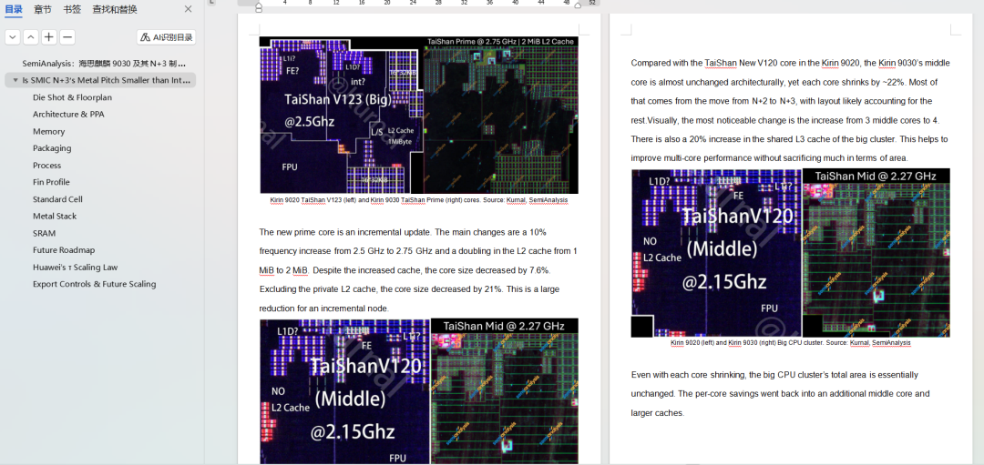Click the TaiShan Mid 2.27 GHz image on right page
The width and height of the screenshot is (984, 465).
tap(791, 253)
